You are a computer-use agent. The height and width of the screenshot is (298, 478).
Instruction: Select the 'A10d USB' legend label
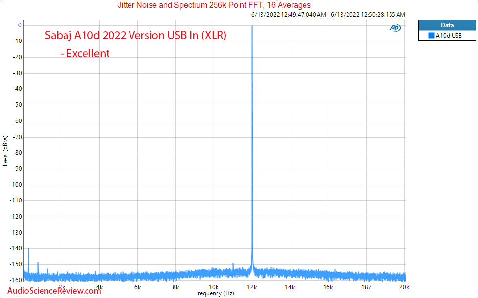(449, 36)
